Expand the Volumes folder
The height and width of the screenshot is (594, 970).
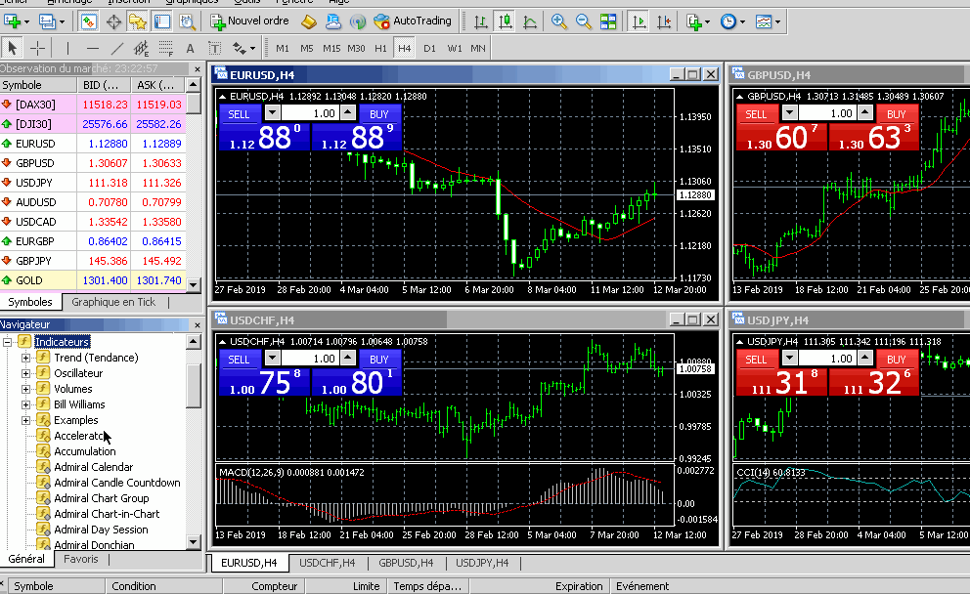click(25, 389)
